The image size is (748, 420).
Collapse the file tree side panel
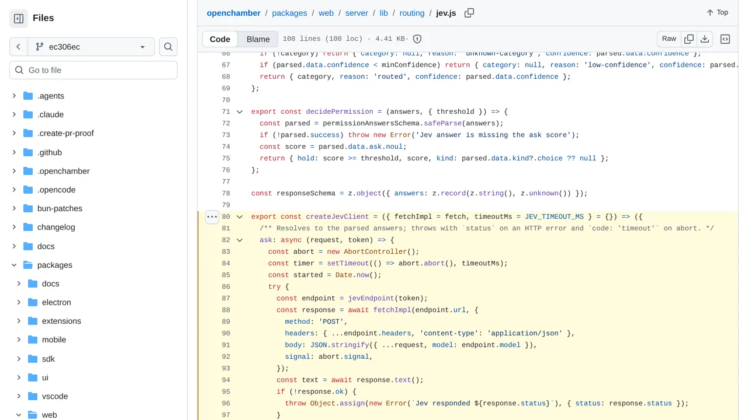click(x=19, y=19)
